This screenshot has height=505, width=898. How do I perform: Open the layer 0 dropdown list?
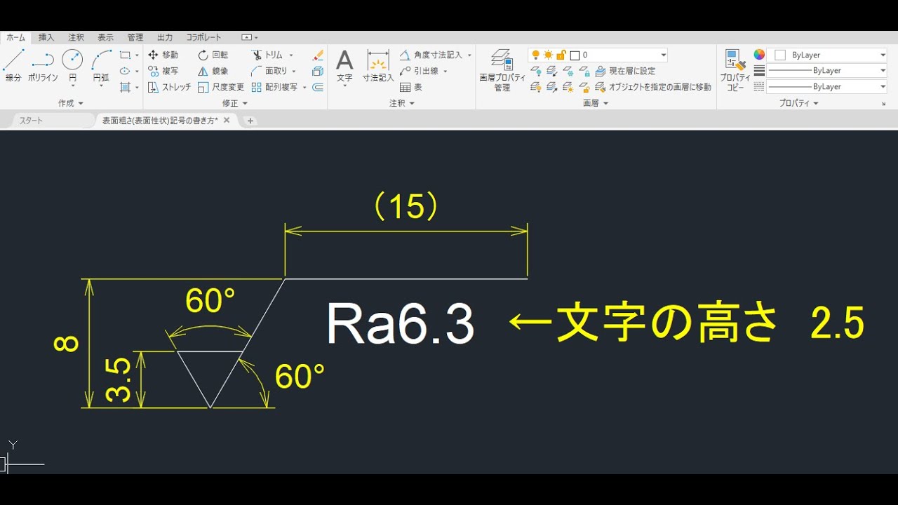(663, 55)
